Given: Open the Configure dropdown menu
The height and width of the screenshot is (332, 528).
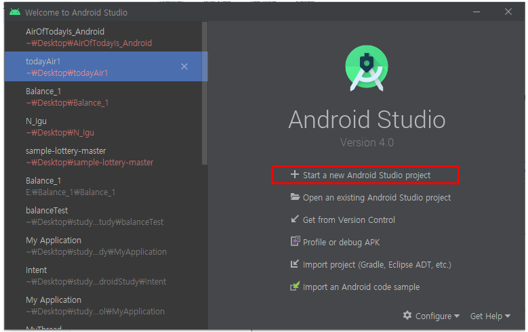Looking at the screenshot, I should 431,316.
